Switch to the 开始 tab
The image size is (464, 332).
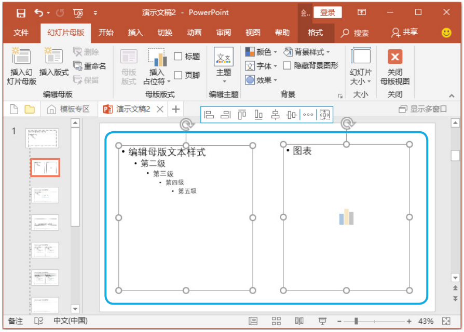pos(106,33)
